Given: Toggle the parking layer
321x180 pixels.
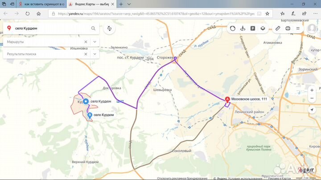Looking at the screenshot, I should pyautogui.click(x=253, y=28).
